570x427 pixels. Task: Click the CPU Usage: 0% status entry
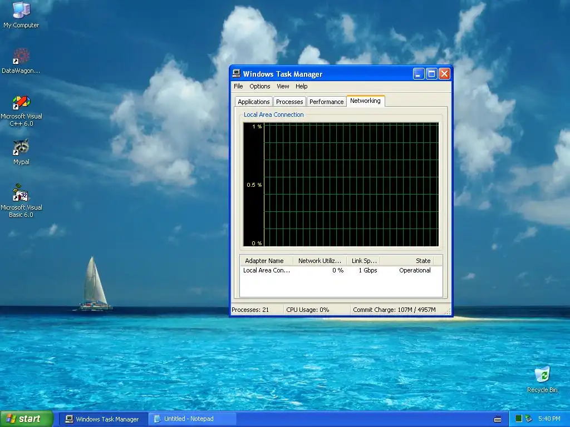coord(316,310)
